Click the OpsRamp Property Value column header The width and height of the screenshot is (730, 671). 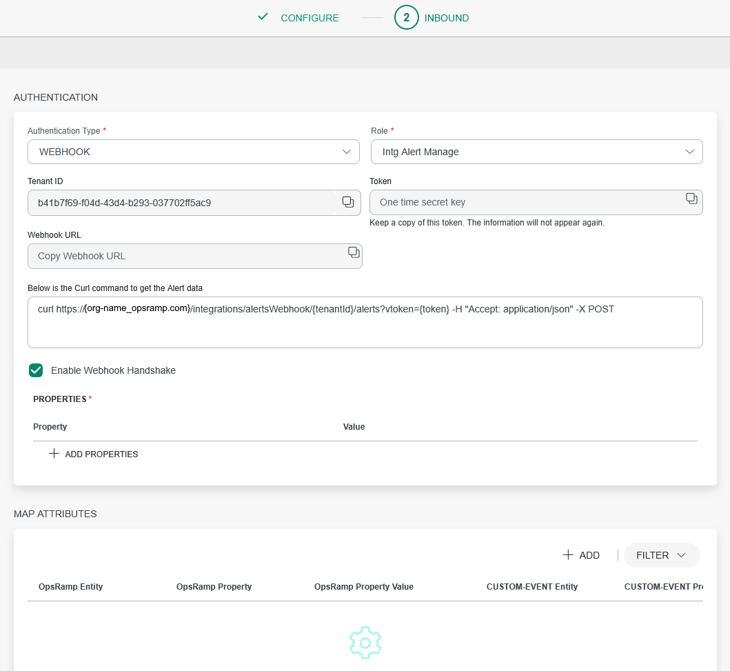click(363, 587)
